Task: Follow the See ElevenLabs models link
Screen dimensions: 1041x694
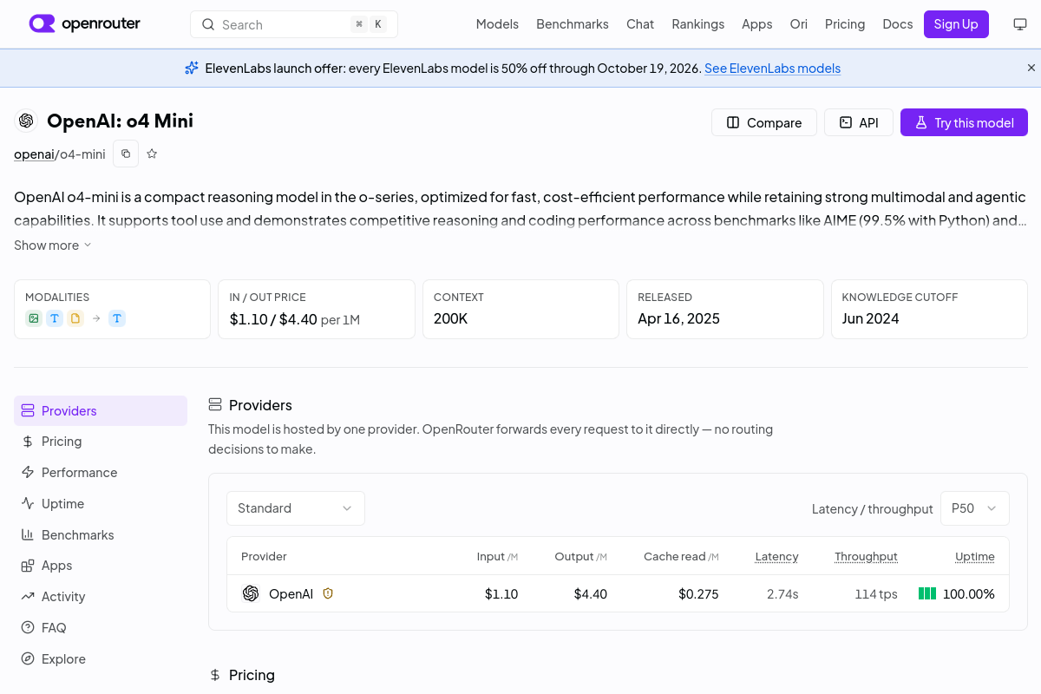Action: click(x=772, y=68)
